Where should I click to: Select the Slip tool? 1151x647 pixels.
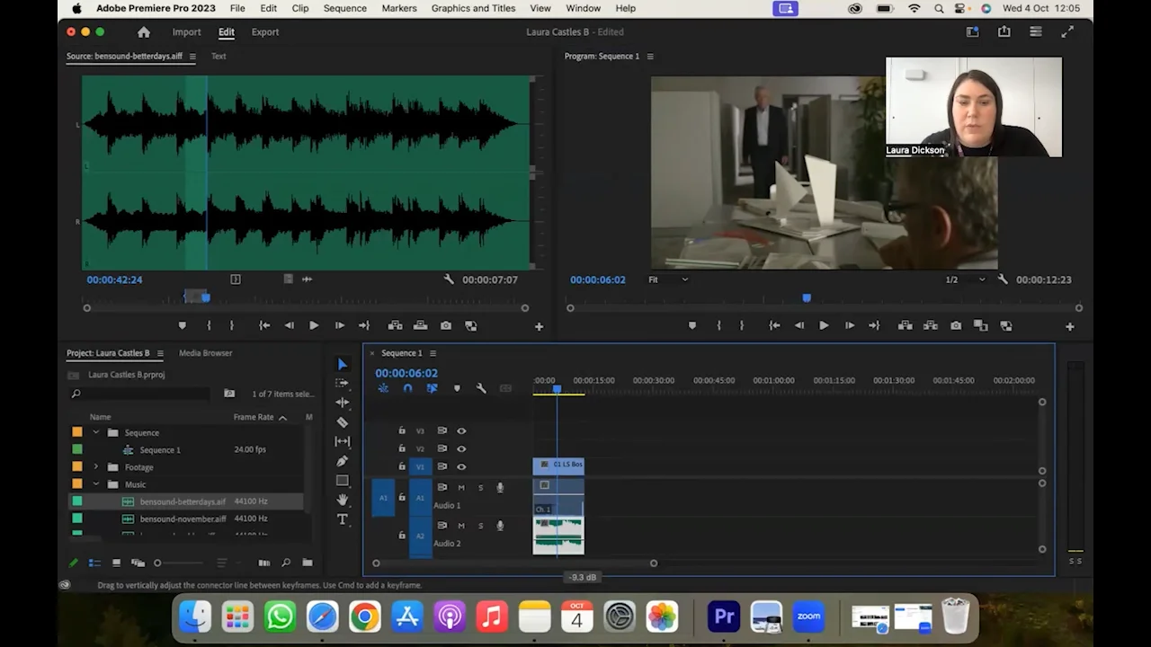(343, 441)
